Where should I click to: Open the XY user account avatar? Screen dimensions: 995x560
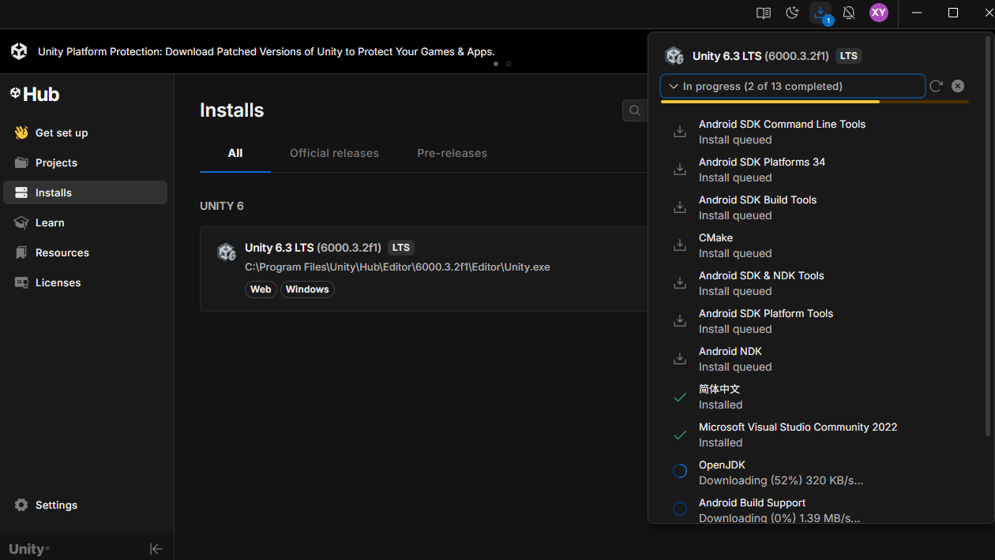pyautogui.click(x=878, y=13)
